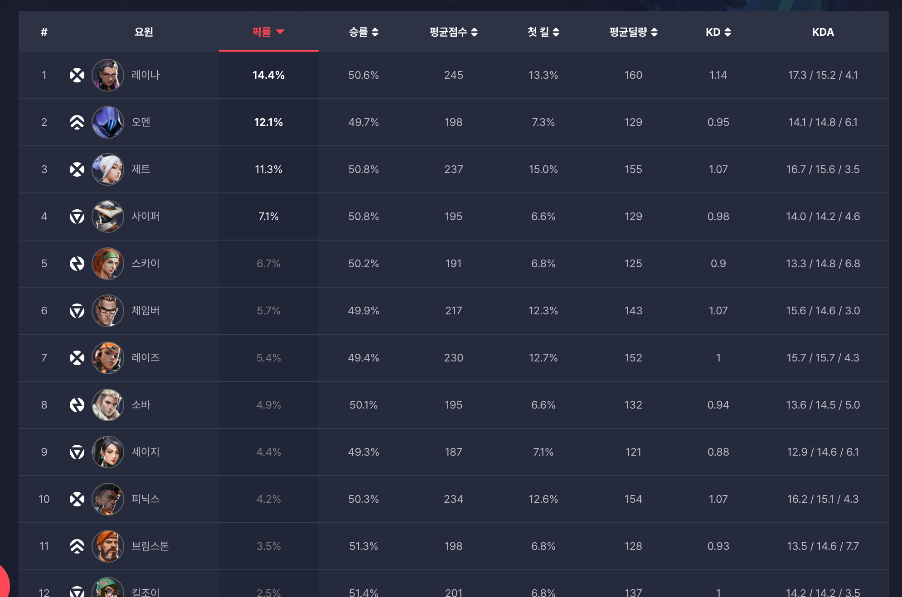Open 레이나 agent portrait thumbnail
The width and height of the screenshot is (902, 597).
108,75
